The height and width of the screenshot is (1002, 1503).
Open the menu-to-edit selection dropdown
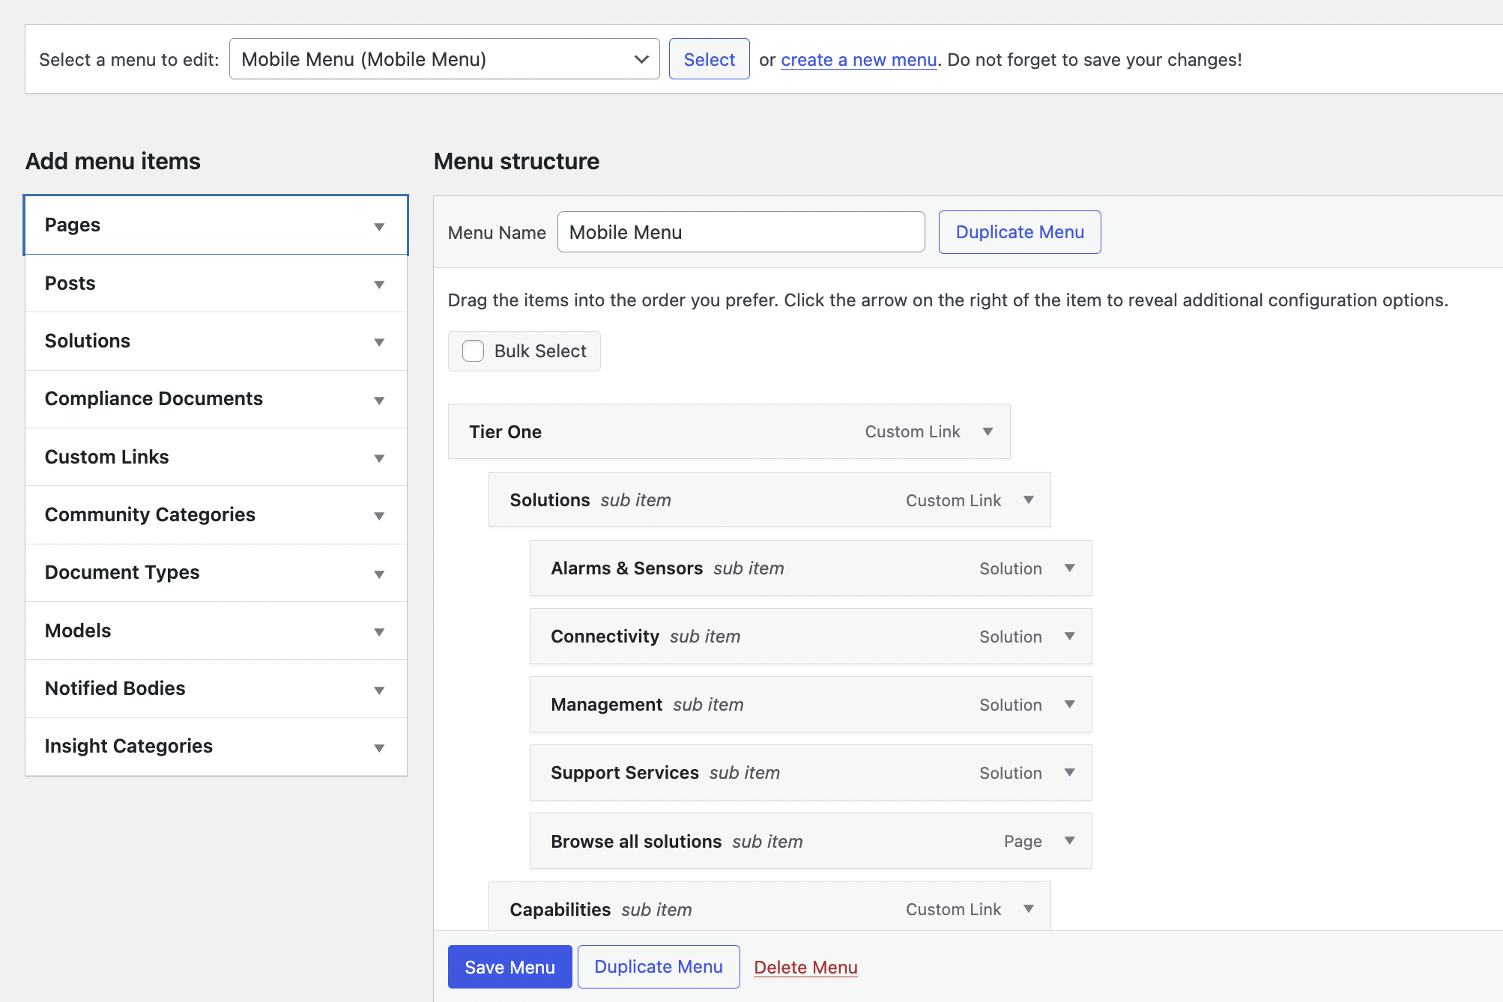[444, 58]
